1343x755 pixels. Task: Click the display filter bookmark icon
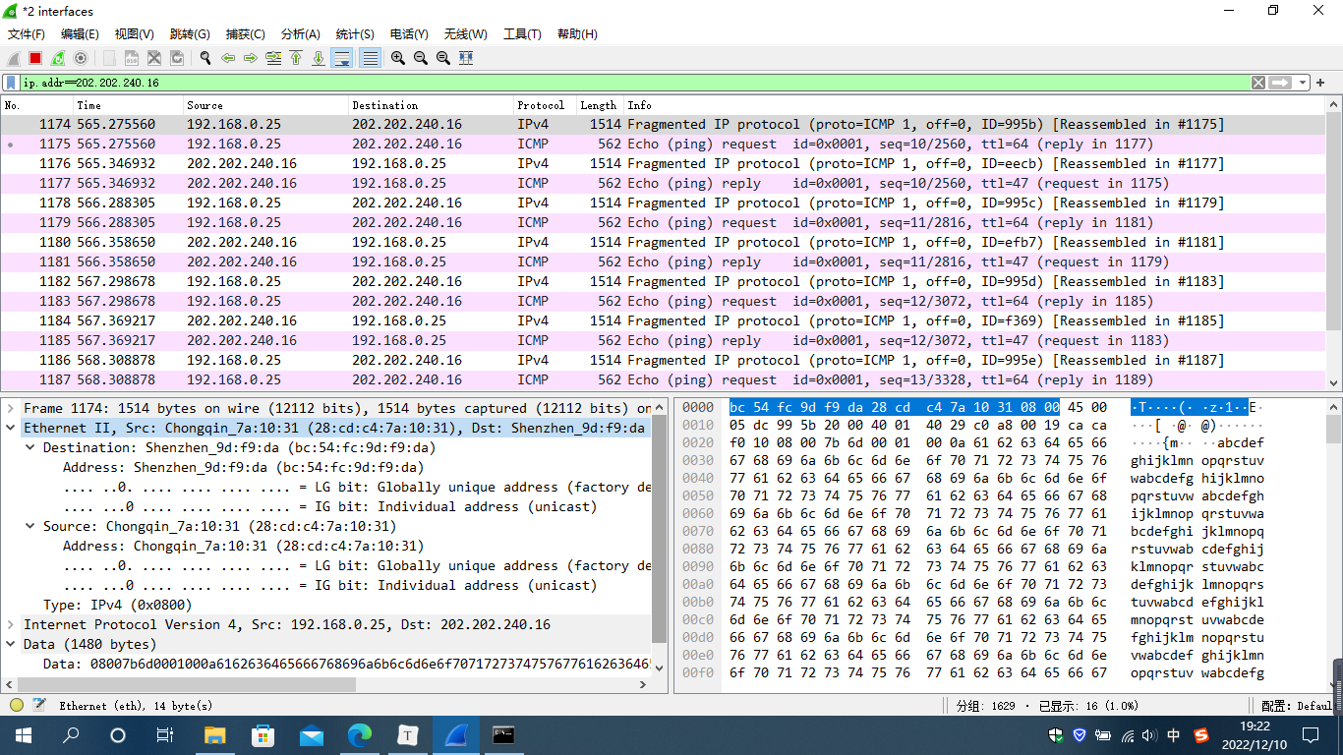click(12, 82)
